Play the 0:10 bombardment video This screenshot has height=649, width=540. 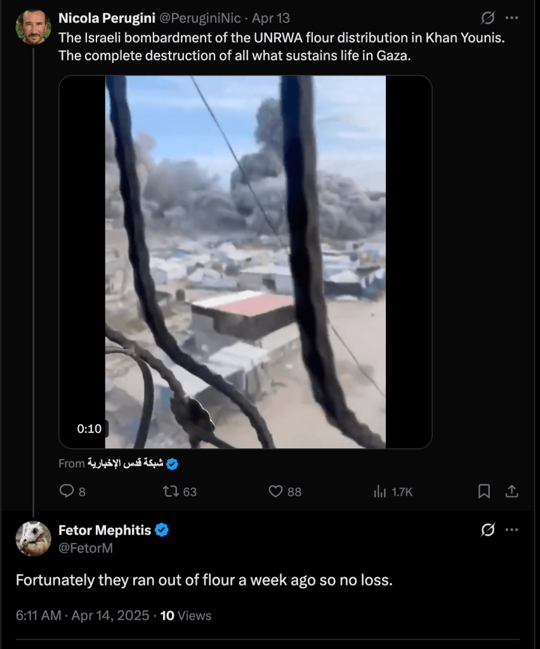click(x=245, y=262)
